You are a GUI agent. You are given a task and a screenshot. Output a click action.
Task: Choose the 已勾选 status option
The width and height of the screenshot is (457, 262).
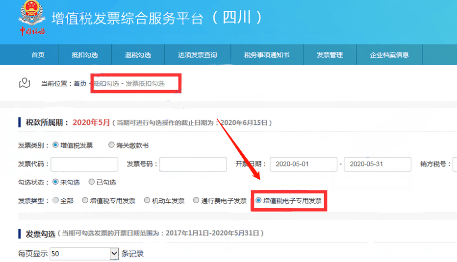click(92, 182)
